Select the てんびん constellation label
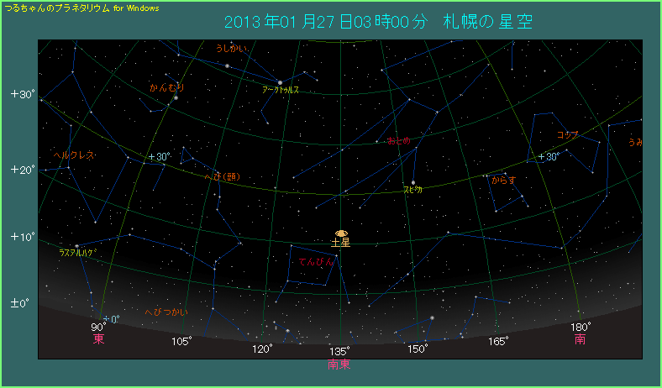The image size is (662, 388). [316, 262]
